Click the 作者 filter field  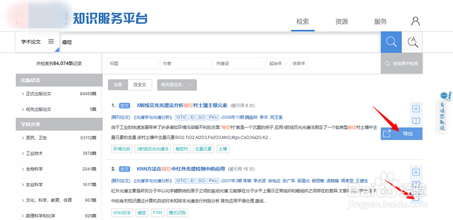186,63
